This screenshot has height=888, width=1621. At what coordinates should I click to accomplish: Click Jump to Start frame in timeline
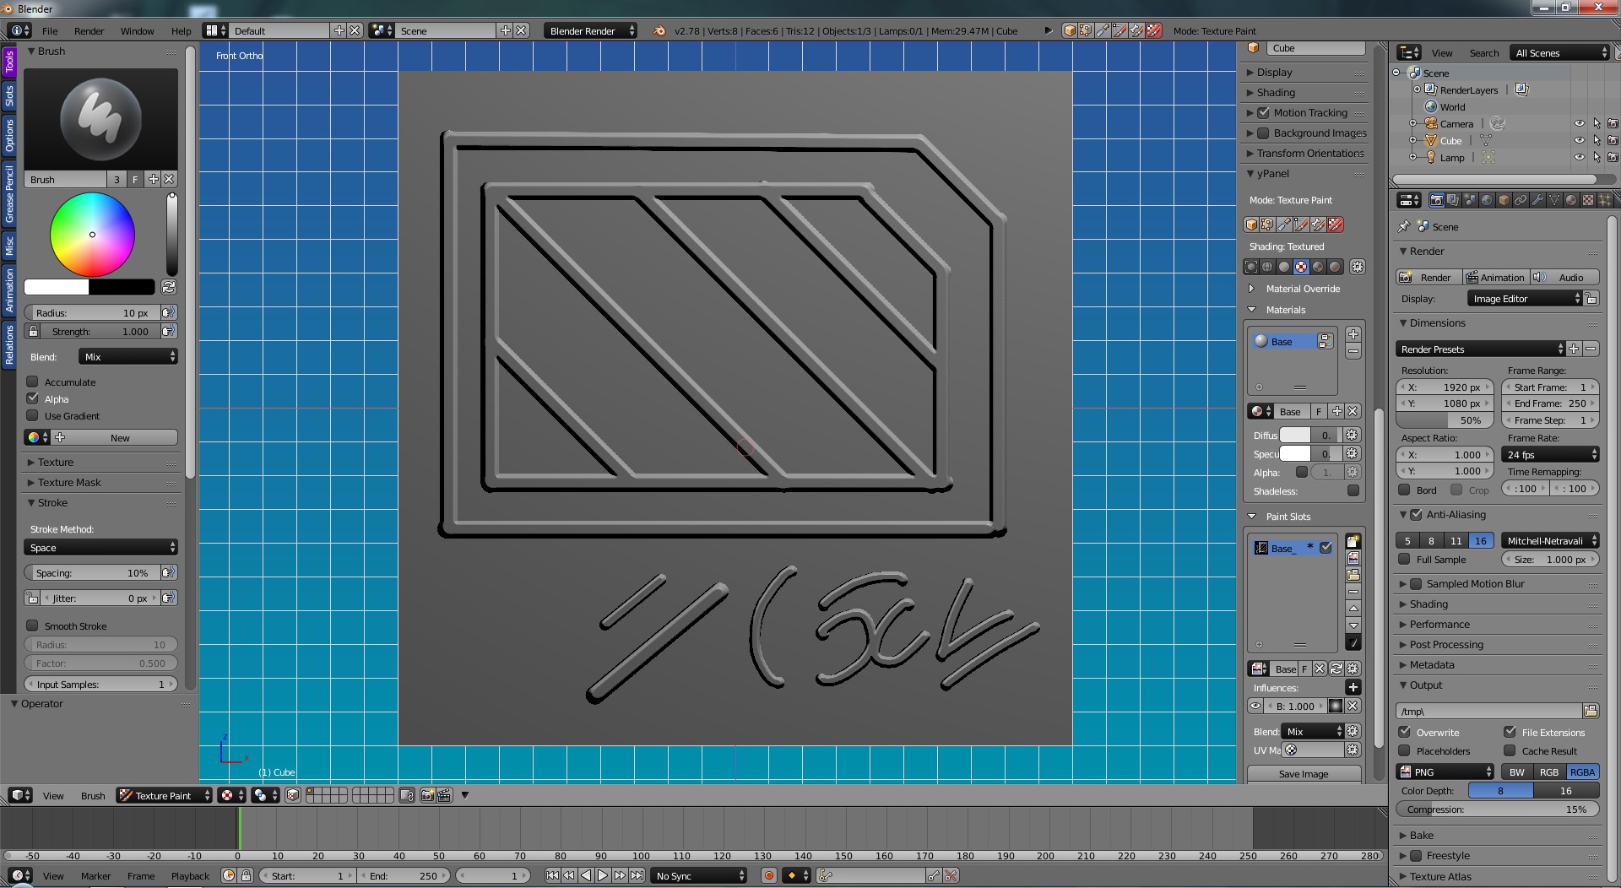(x=553, y=875)
